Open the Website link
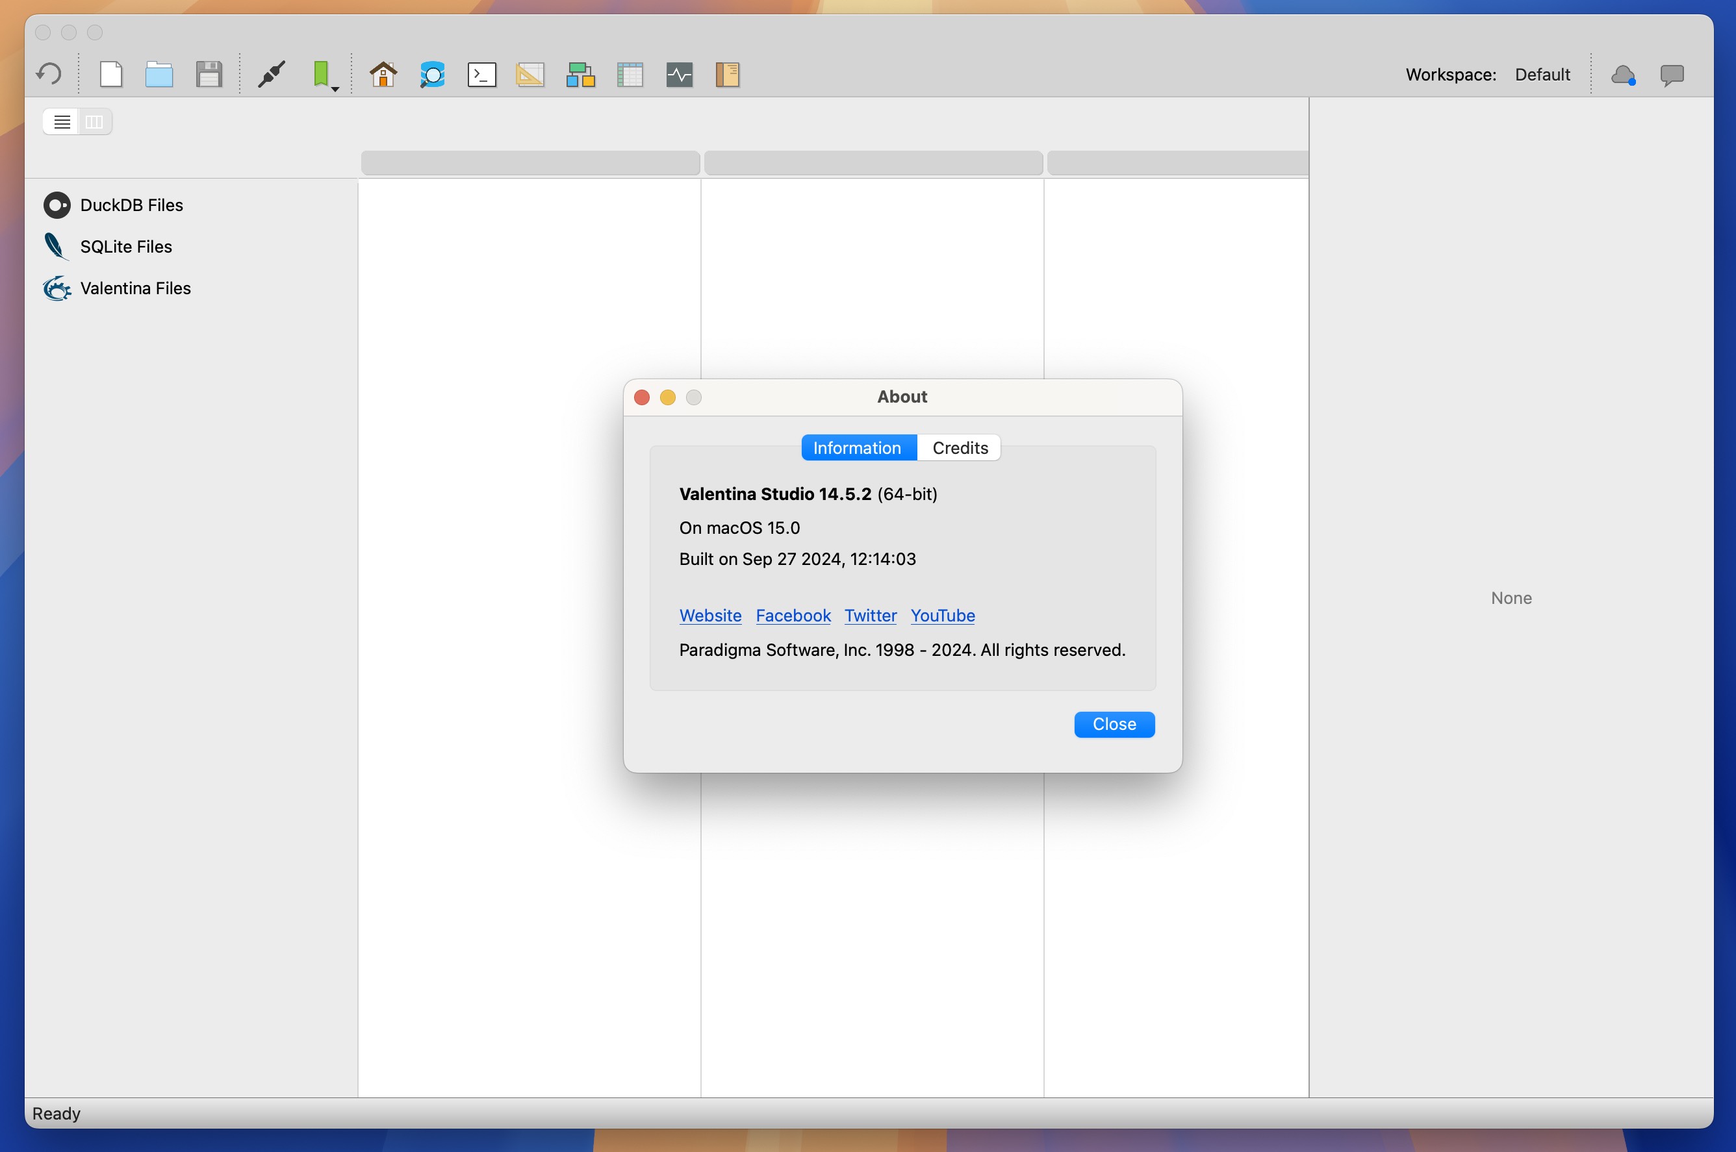 (x=711, y=614)
